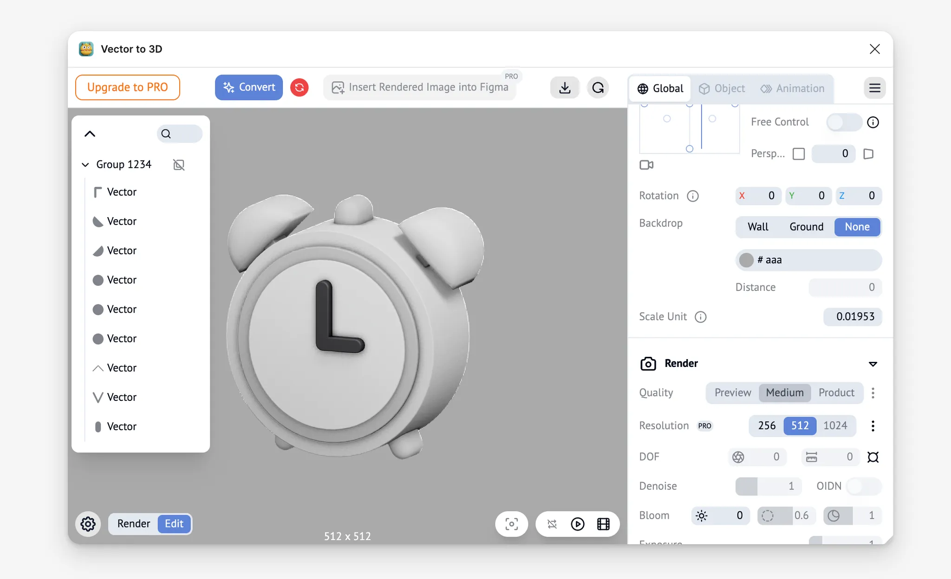Click the reload icon beside download
The width and height of the screenshot is (951, 579).
(x=598, y=88)
